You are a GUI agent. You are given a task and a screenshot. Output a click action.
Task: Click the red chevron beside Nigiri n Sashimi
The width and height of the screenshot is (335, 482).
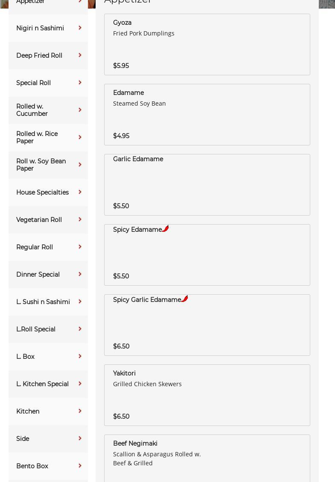point(80,28)
